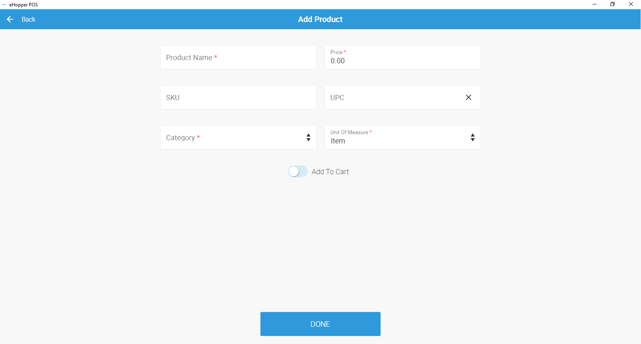The height and width of the screenshot is (344, 641).
Task: Restore down the eHopper POS window
Action: click(613, 4)
